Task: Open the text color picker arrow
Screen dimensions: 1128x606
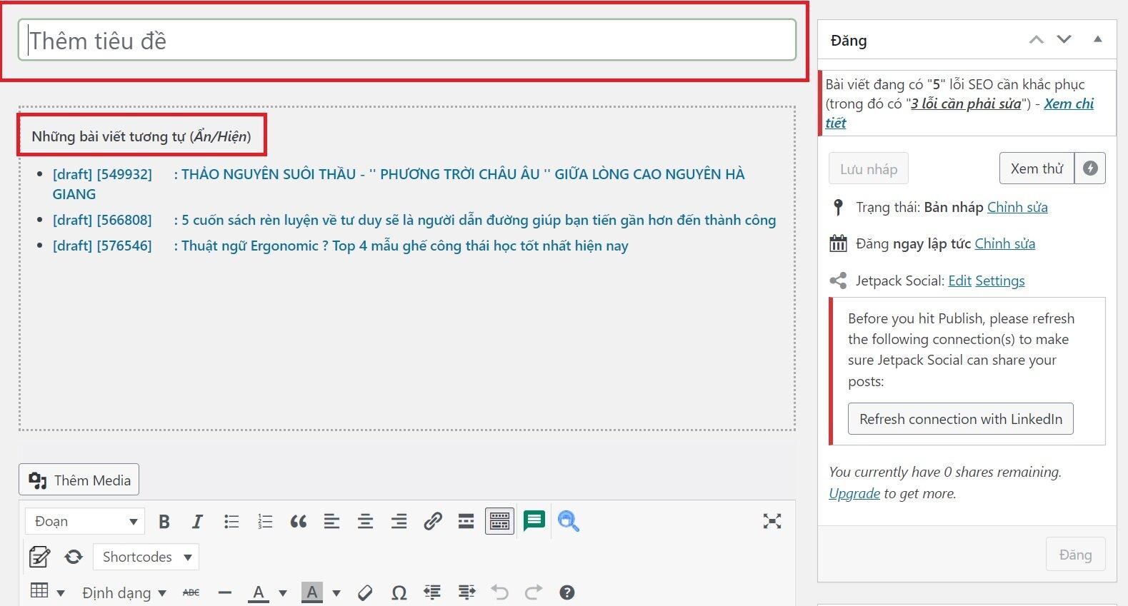Action: 283,592
